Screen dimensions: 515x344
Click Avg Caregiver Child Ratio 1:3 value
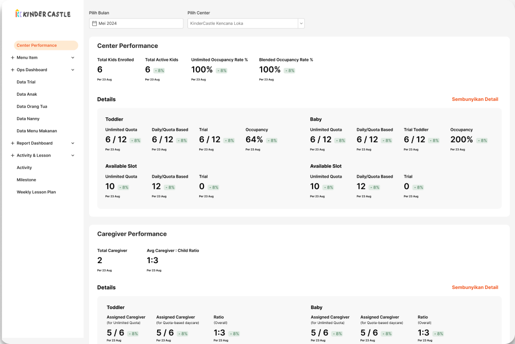click(x=152, y=261)
